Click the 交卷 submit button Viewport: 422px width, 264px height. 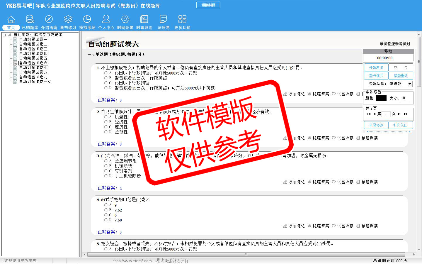[401, 67]
